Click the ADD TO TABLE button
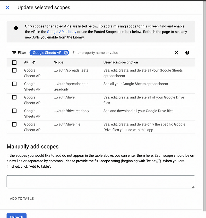The image size is (206, 218). tap(22, 198)
